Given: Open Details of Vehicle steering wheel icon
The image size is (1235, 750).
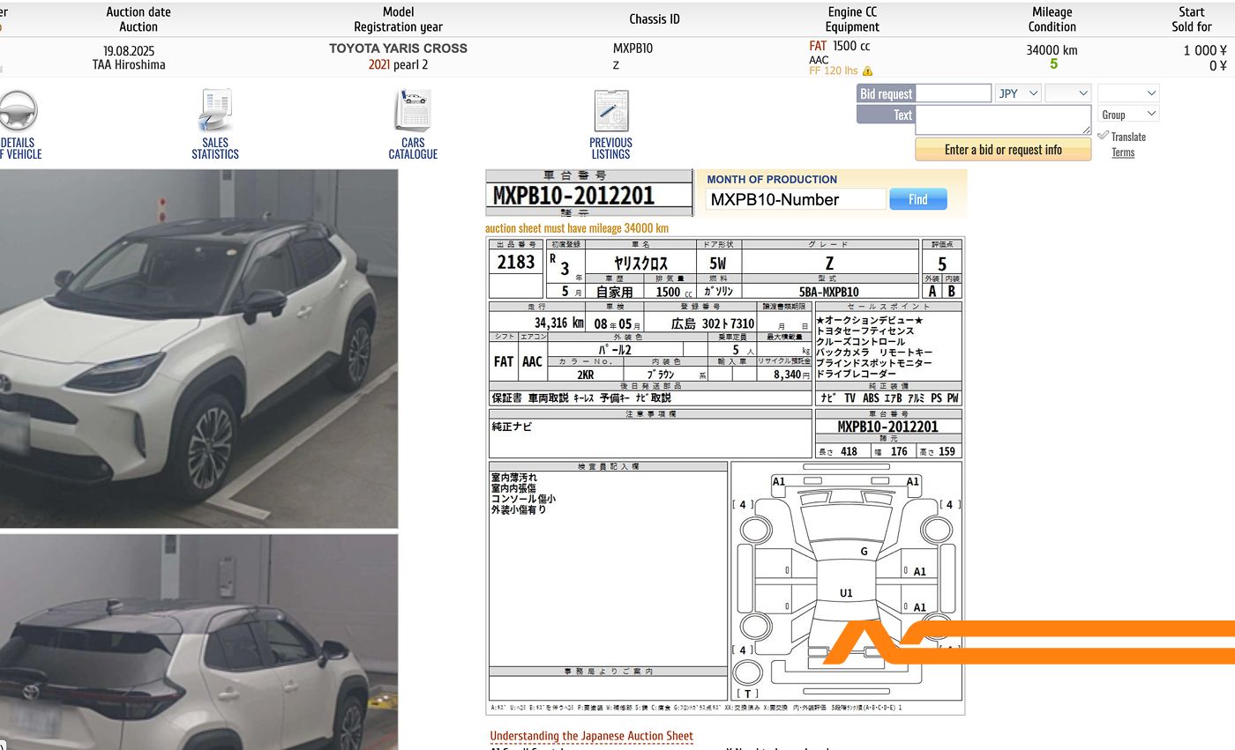Looking at the screenshot, I should (x=18, y=111).
